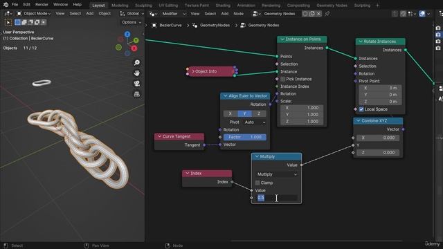Toggle the pin node tree icon
Image resolution: width=443 pixels, height=249 pixels.
[327, 14]
